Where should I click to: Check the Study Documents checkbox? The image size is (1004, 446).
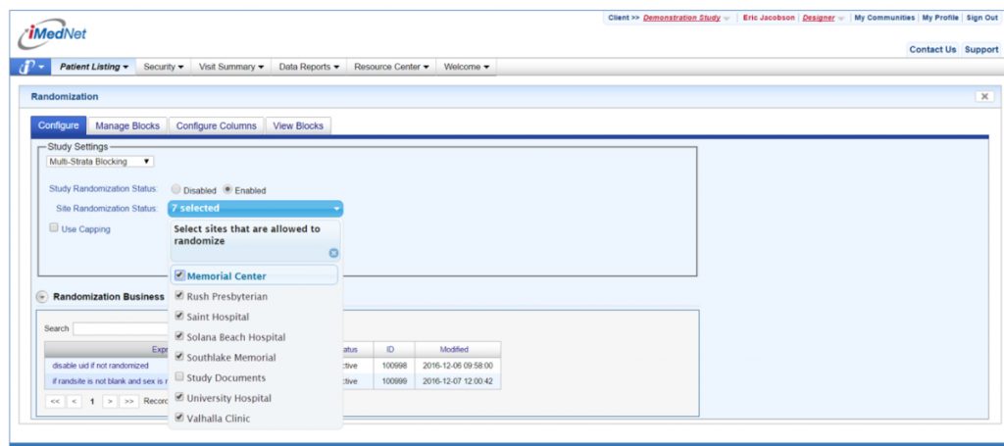tap(178, 377)
